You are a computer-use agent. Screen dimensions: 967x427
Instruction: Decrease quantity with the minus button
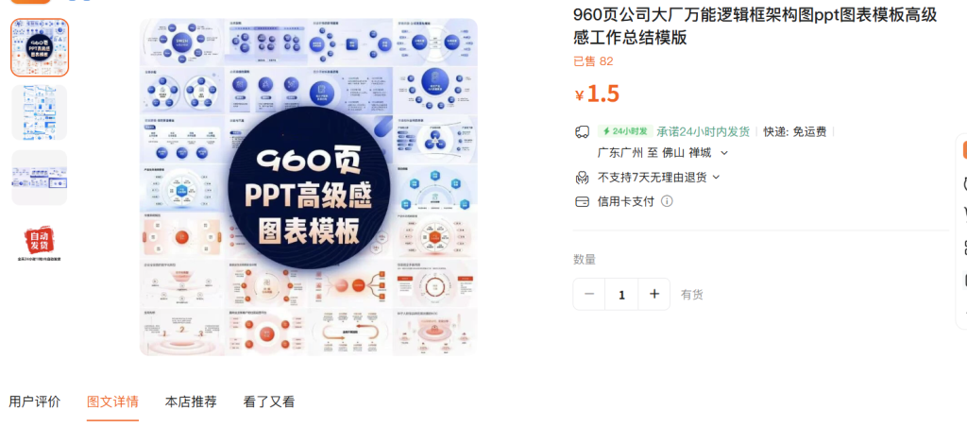pyautogui.click(x=589, y=295)
